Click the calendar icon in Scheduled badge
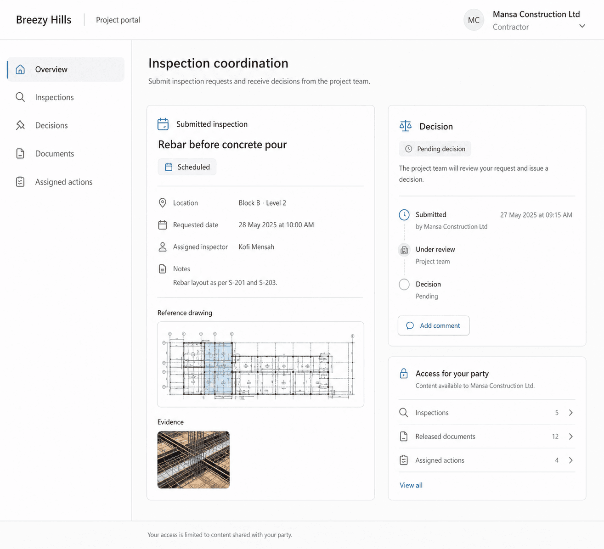 (169, 167)
